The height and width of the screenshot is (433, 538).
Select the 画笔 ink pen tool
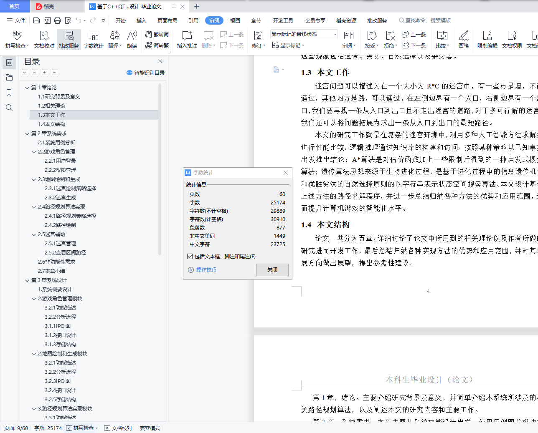pyautogui.click(x=464, y=40)
